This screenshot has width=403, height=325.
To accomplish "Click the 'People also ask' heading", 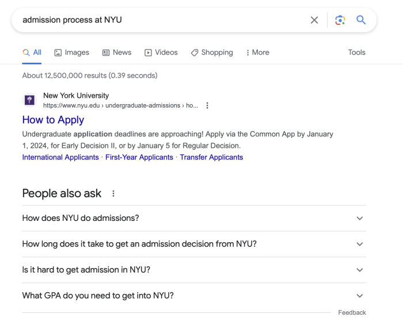I will 62,193.
